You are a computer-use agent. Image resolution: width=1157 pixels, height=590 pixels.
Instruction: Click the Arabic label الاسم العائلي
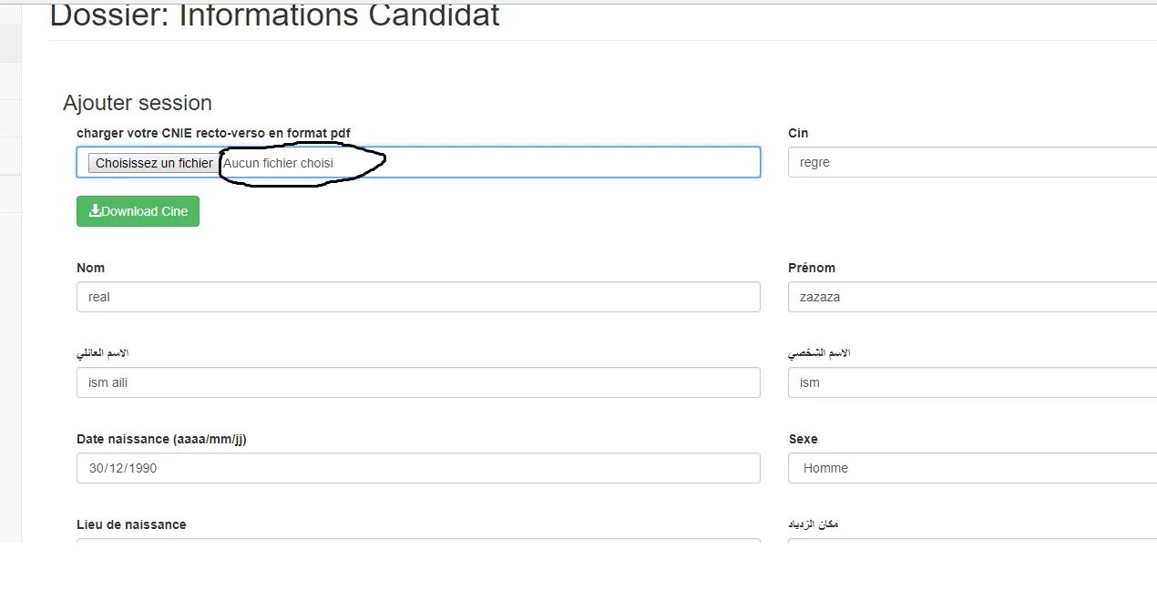coord(103,353)
